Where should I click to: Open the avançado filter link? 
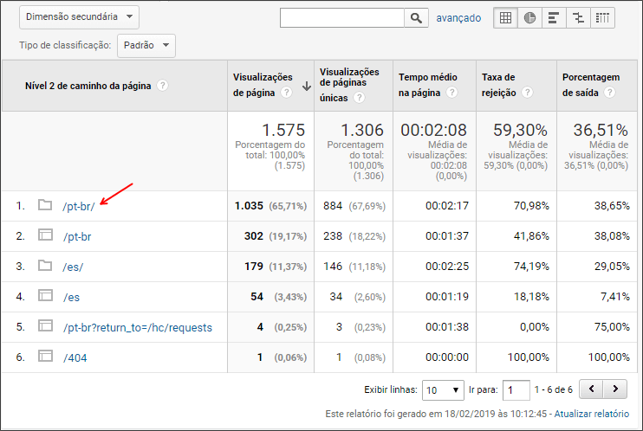pos(458,18)
